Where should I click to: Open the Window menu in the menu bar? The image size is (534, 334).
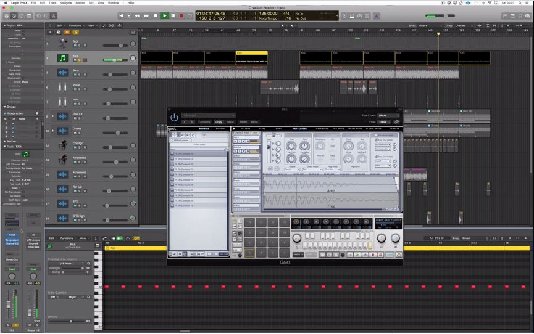pyautogui.click(x=113, y=2)
